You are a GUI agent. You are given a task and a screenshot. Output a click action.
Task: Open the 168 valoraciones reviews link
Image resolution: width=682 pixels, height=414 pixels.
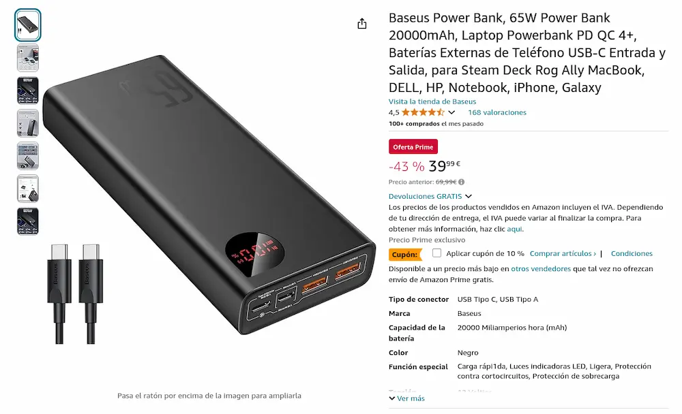(x=497, y=112)
